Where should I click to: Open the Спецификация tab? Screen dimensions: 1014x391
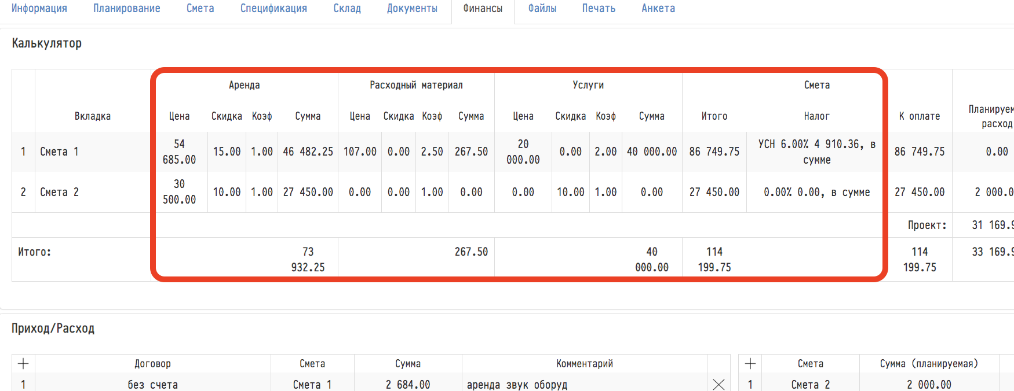point(273,9)
